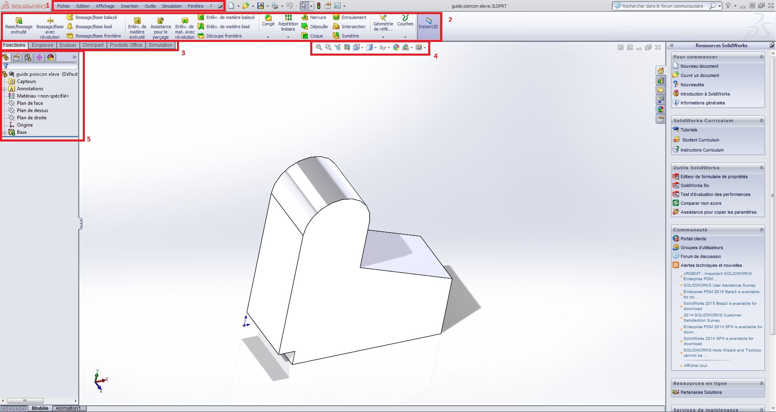Select the Nervure rib tool
The image size is (776, 412).
tap(314, 17)
